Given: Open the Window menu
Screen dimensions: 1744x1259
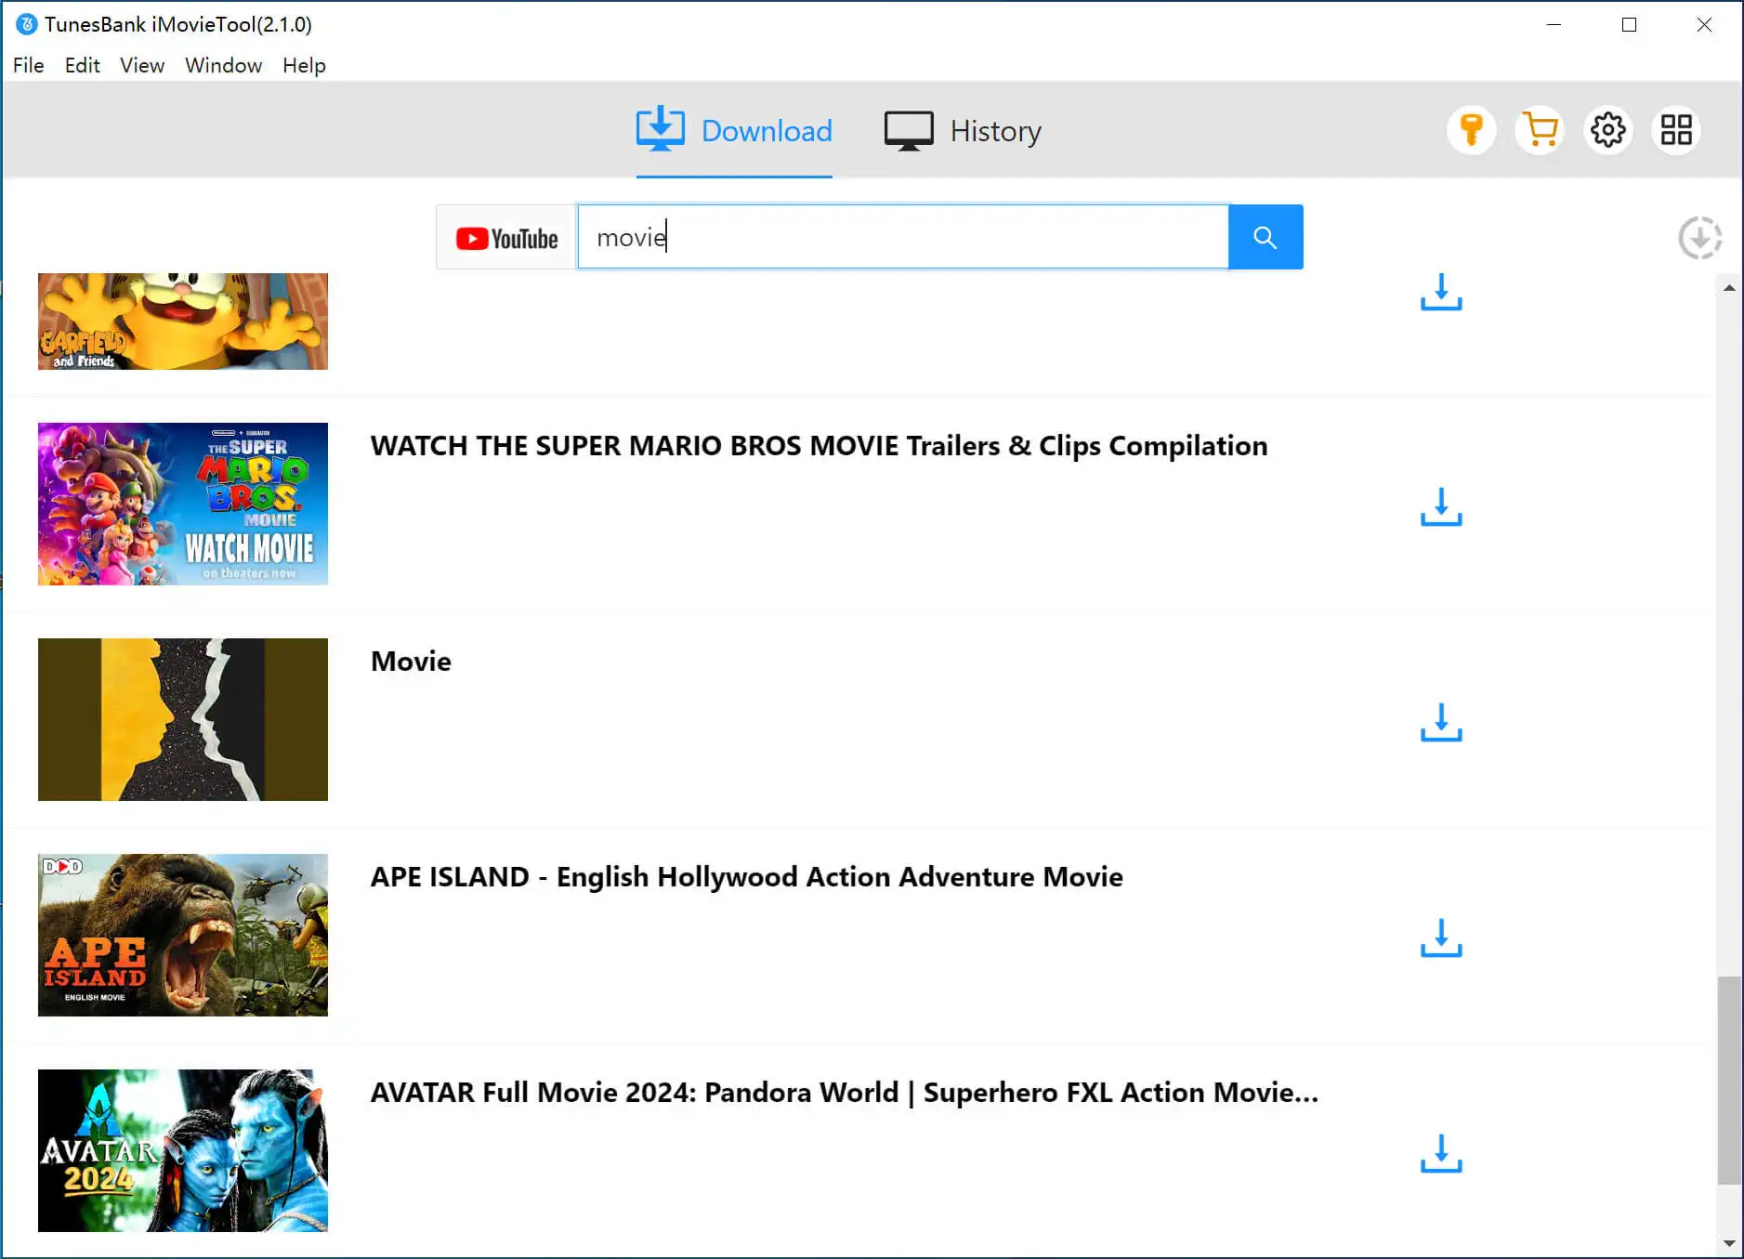Looking at the screenshot, I should 223,65.
